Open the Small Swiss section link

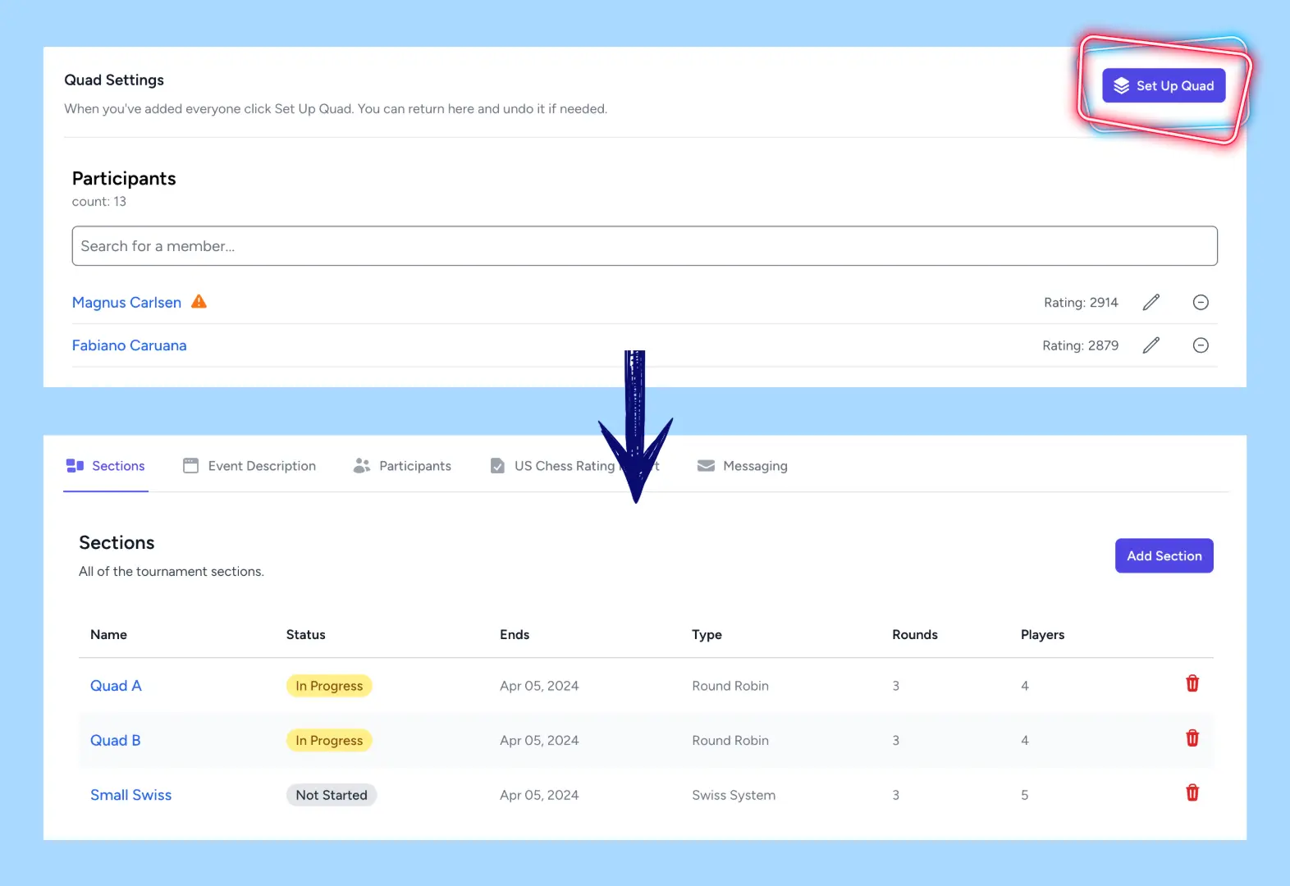coord(130,795)
